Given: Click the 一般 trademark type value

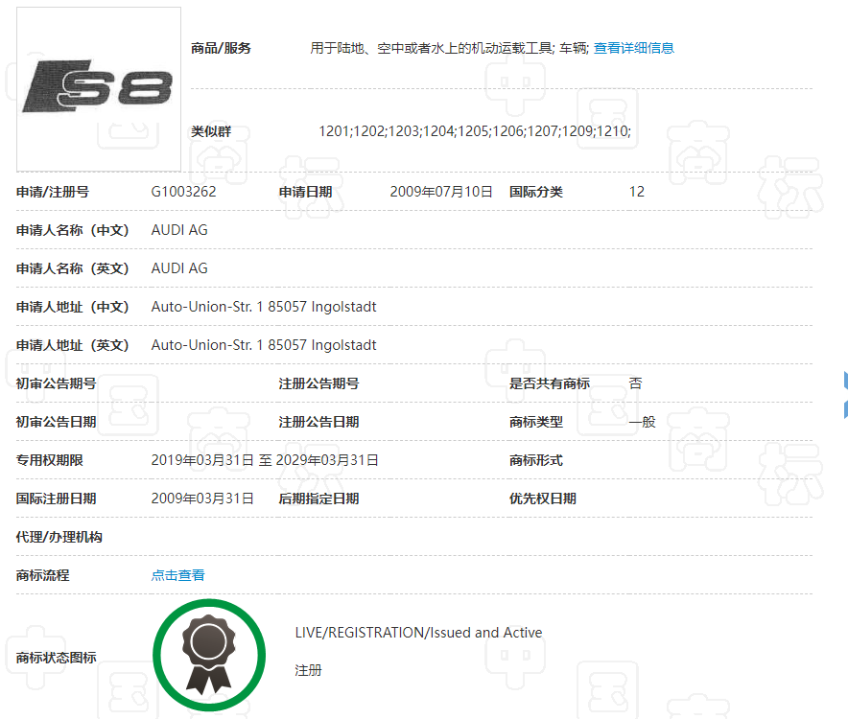Looking at the screenshot, I should [x=642, y=422].
